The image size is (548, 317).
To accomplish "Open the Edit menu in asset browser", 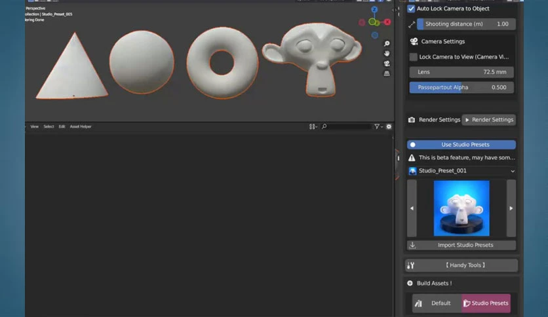I will pyautogui.click(x=62, y=126).
